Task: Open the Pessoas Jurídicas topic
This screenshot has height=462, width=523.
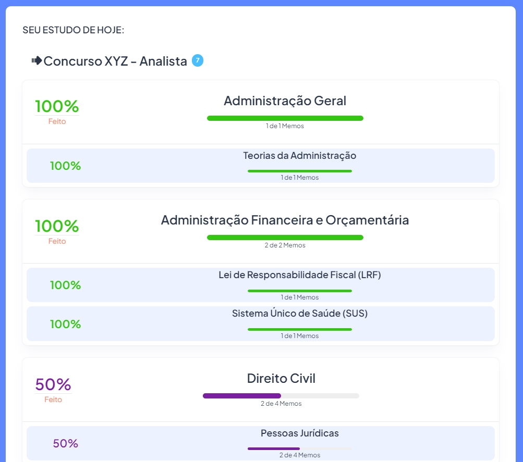Action: point(299,433)
